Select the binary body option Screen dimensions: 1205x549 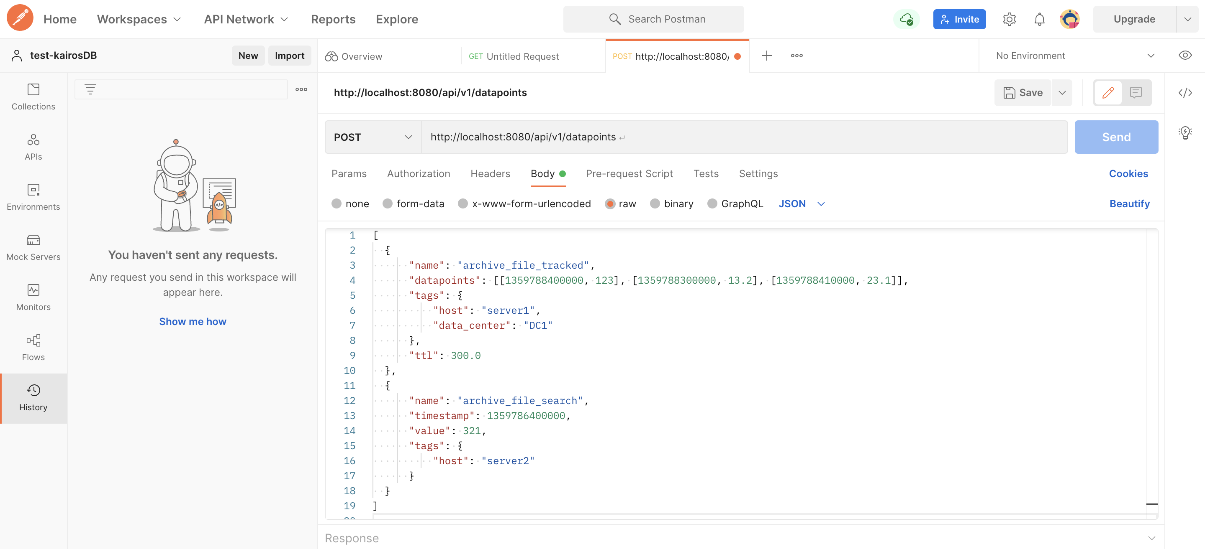click(x=655, y=203)
